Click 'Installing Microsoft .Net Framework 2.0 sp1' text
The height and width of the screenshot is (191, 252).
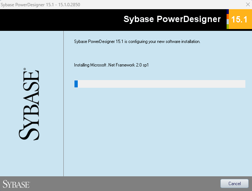(111, 65)
